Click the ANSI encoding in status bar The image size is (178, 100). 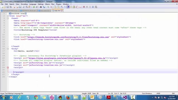point(158,93)
